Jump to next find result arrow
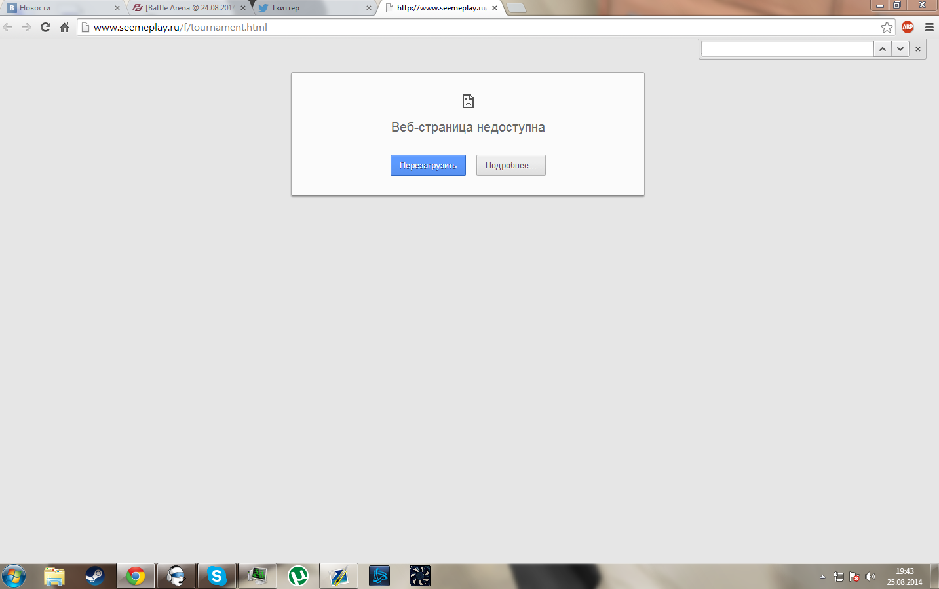Screen dimensions: 939x589 tap(900, 49)
